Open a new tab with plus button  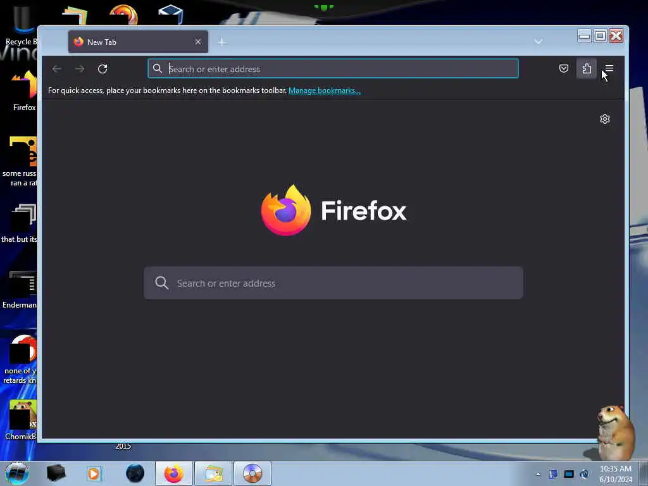(x=222, y=42)
